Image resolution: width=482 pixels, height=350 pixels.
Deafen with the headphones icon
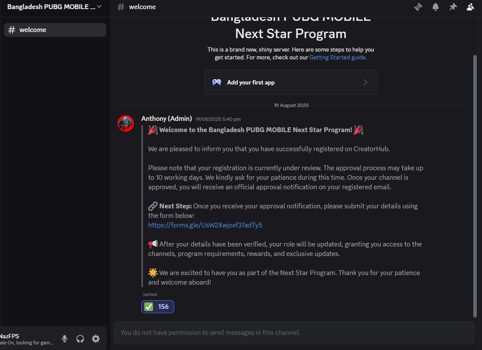pos(80,339)
